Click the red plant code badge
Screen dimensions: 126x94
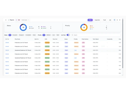(x=19, y=20)
